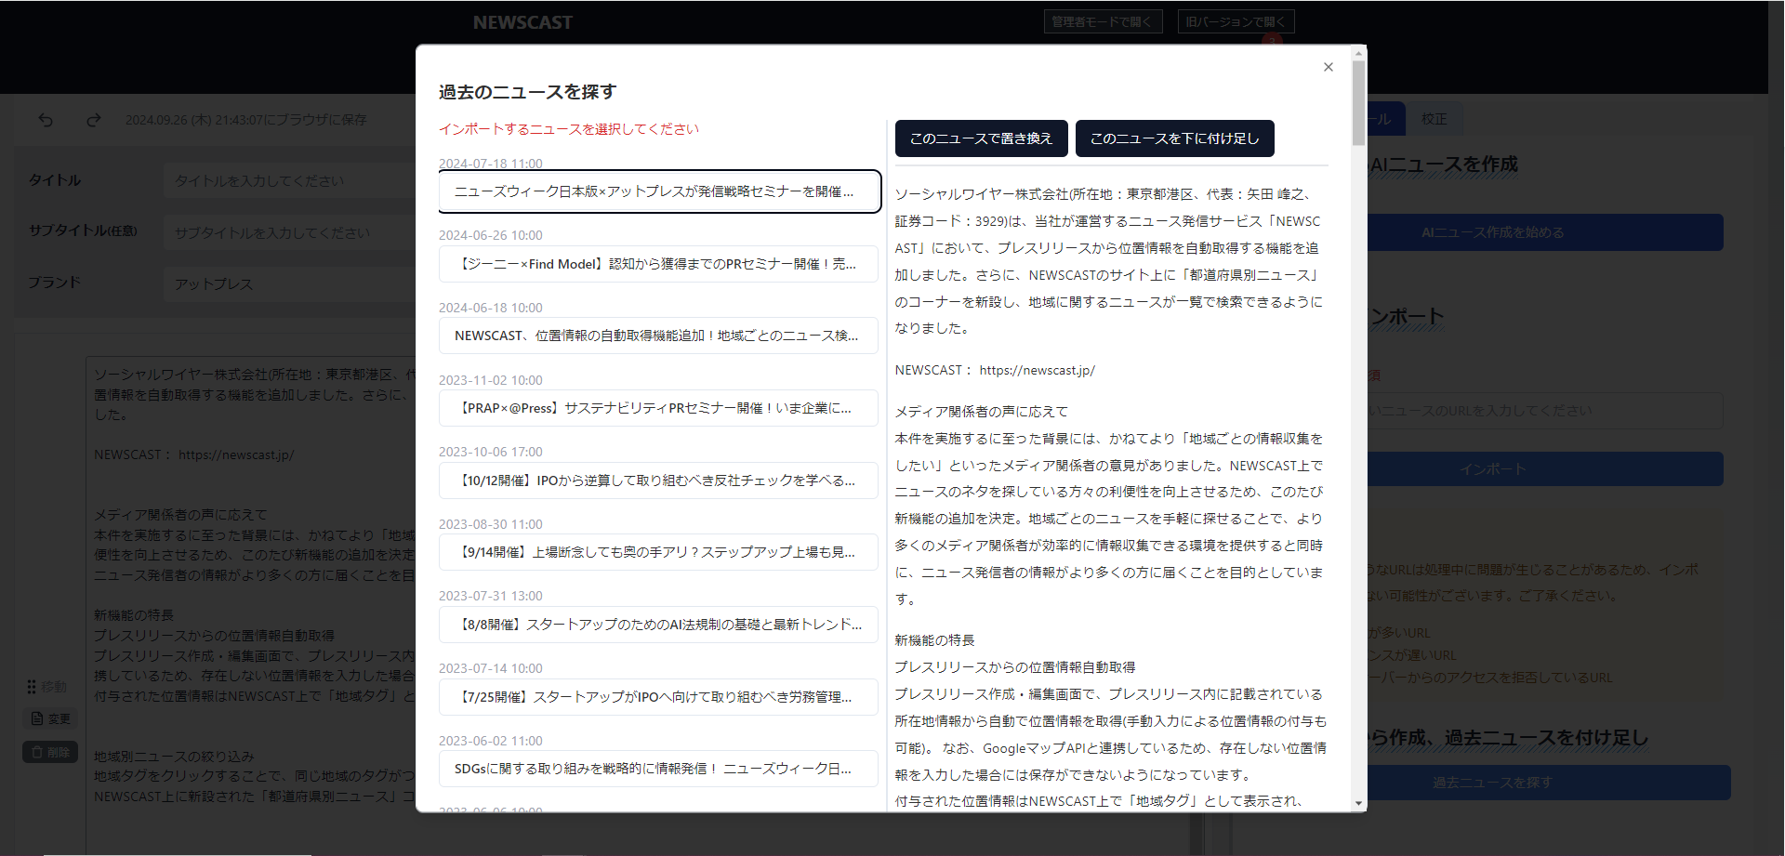Click このニュースで置き換え
The width and height of the screenshot is (1785, 856).
pos(981,138)
